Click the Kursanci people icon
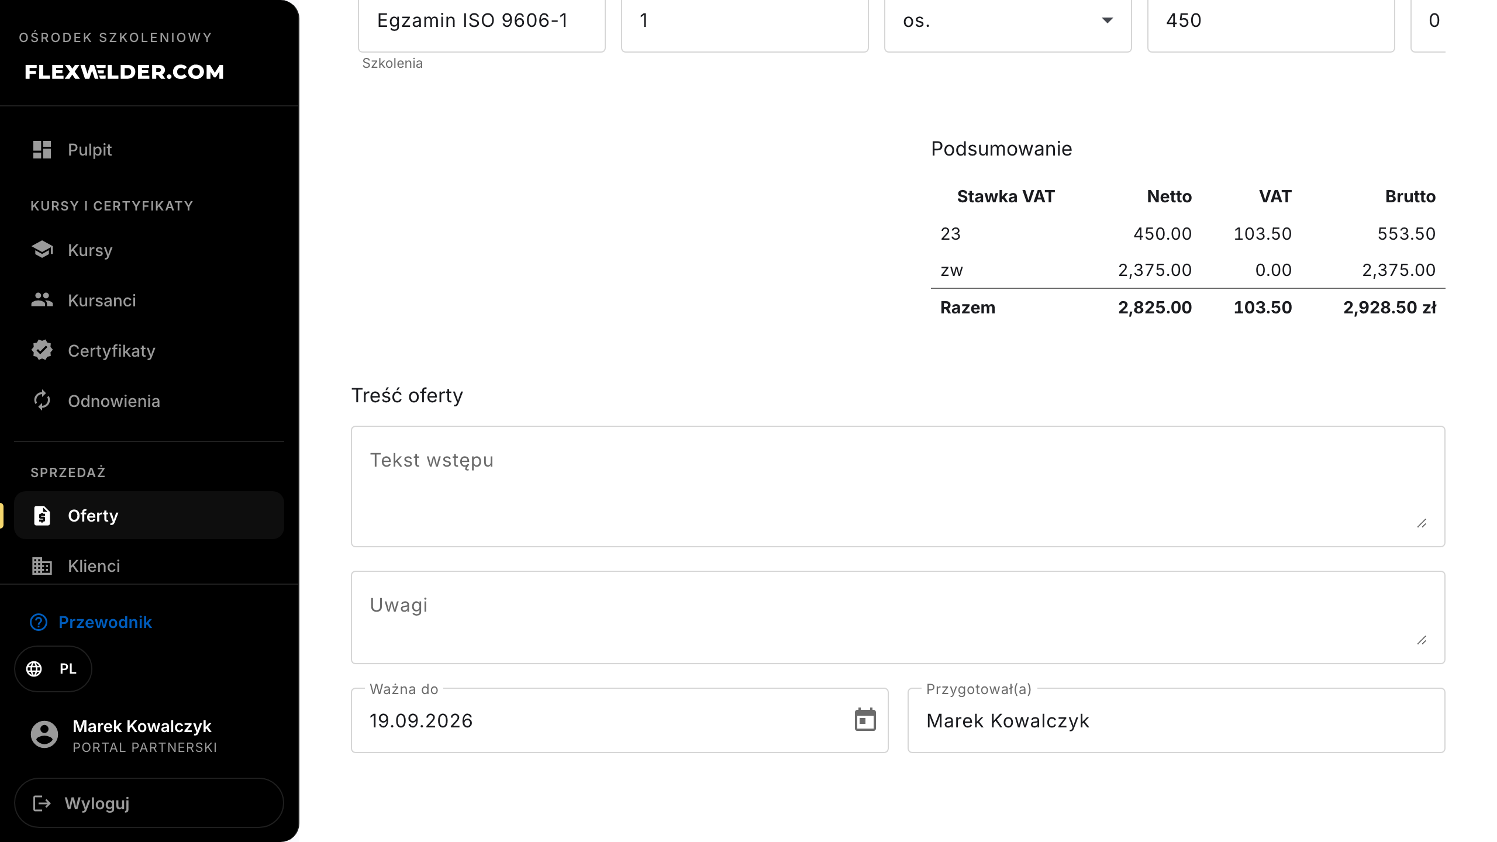This screenshot has height=842, width=1497. point(42,300)
